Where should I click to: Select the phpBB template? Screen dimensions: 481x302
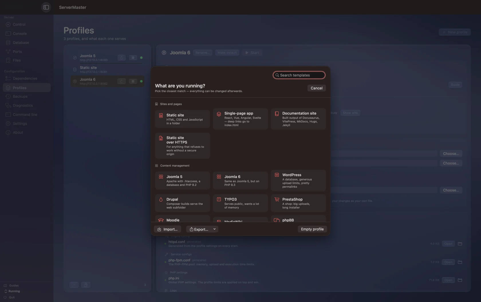[298, 219]
